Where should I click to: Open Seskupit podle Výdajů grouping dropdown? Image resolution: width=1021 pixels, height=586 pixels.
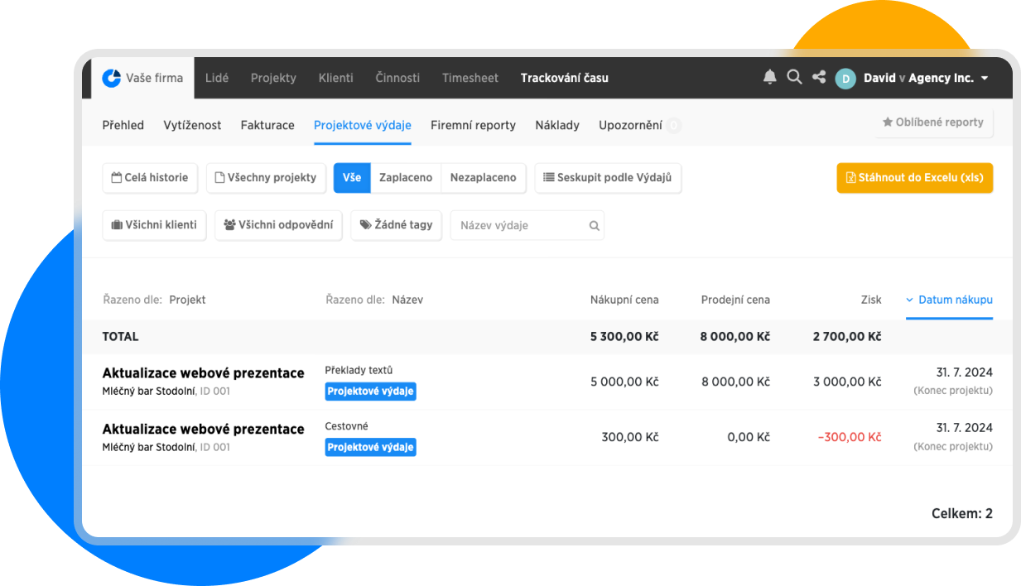pos(608,178)
